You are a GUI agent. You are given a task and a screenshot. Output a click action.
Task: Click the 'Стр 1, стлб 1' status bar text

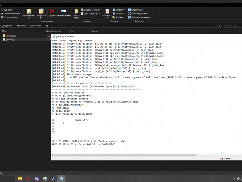[226, 159]
